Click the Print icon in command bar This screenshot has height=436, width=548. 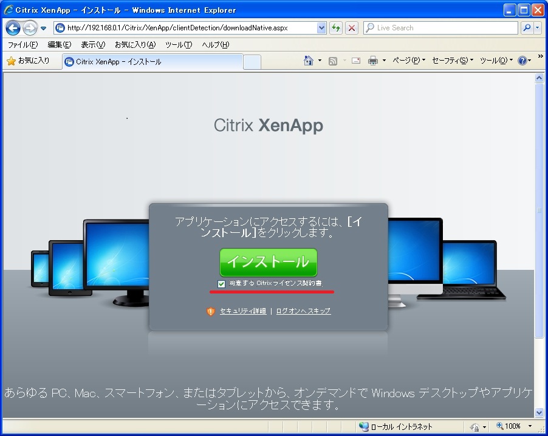click(x=373, y=61)
